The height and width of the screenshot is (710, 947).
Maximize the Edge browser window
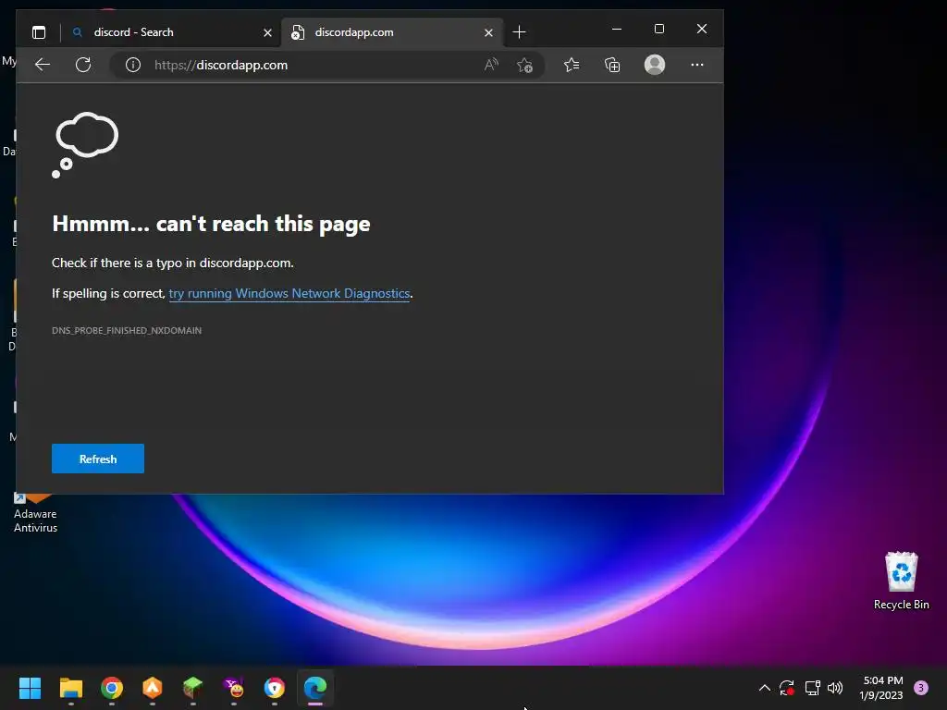[658, 29]
